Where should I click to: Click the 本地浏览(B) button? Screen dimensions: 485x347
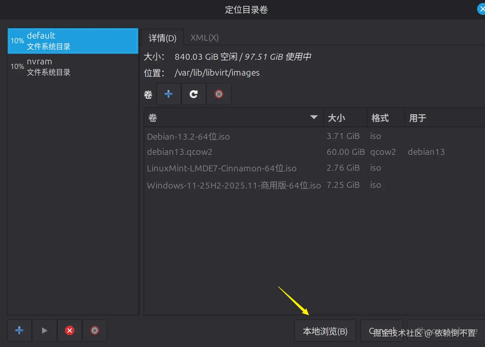point(325,331)
